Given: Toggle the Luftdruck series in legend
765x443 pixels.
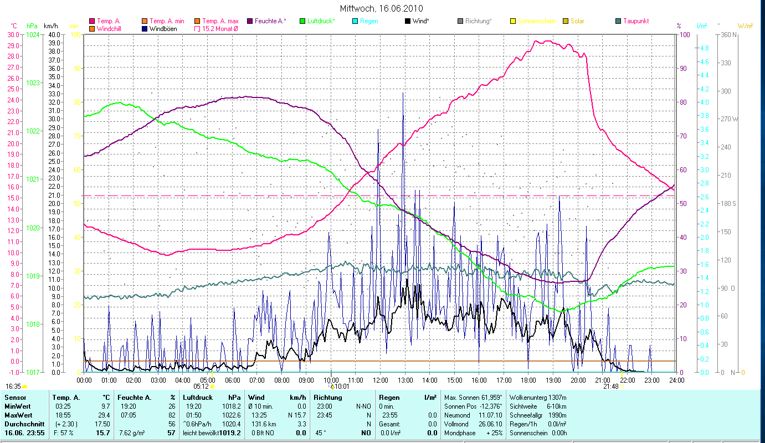Looking at the screenshot, I should (x=302, y=21).
